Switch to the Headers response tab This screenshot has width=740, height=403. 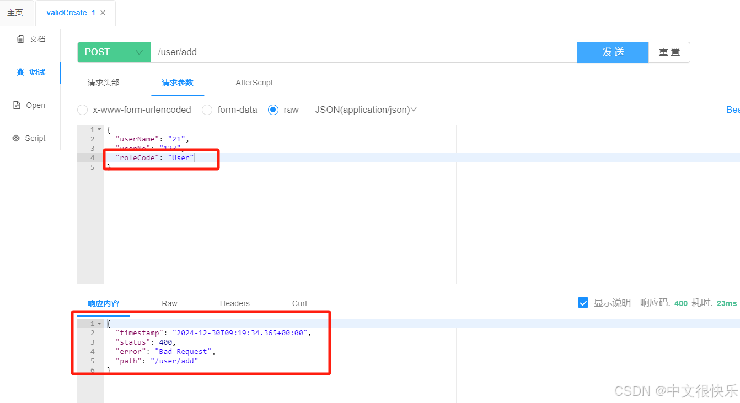coord(235,303)
